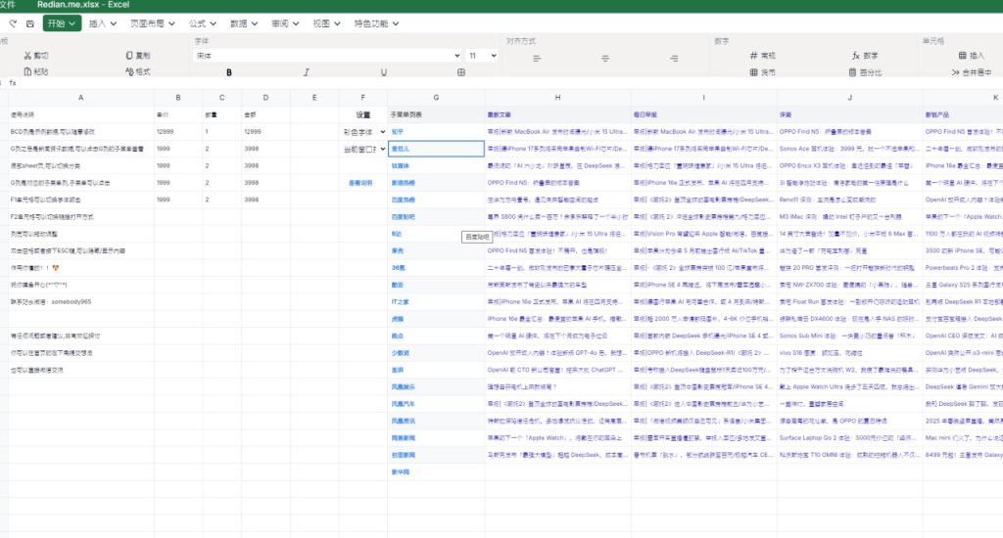Viewport: 1003px width, 538px height.
Task: Click the 格式 format painter button
Action: click(x=138, y=71)
